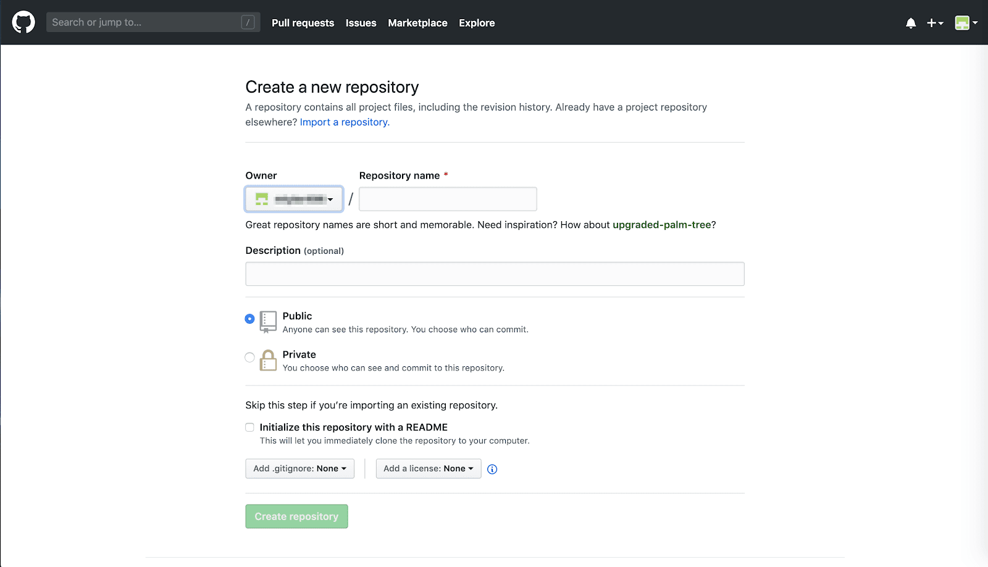Open the Add a license dropdown

(428, 468)
